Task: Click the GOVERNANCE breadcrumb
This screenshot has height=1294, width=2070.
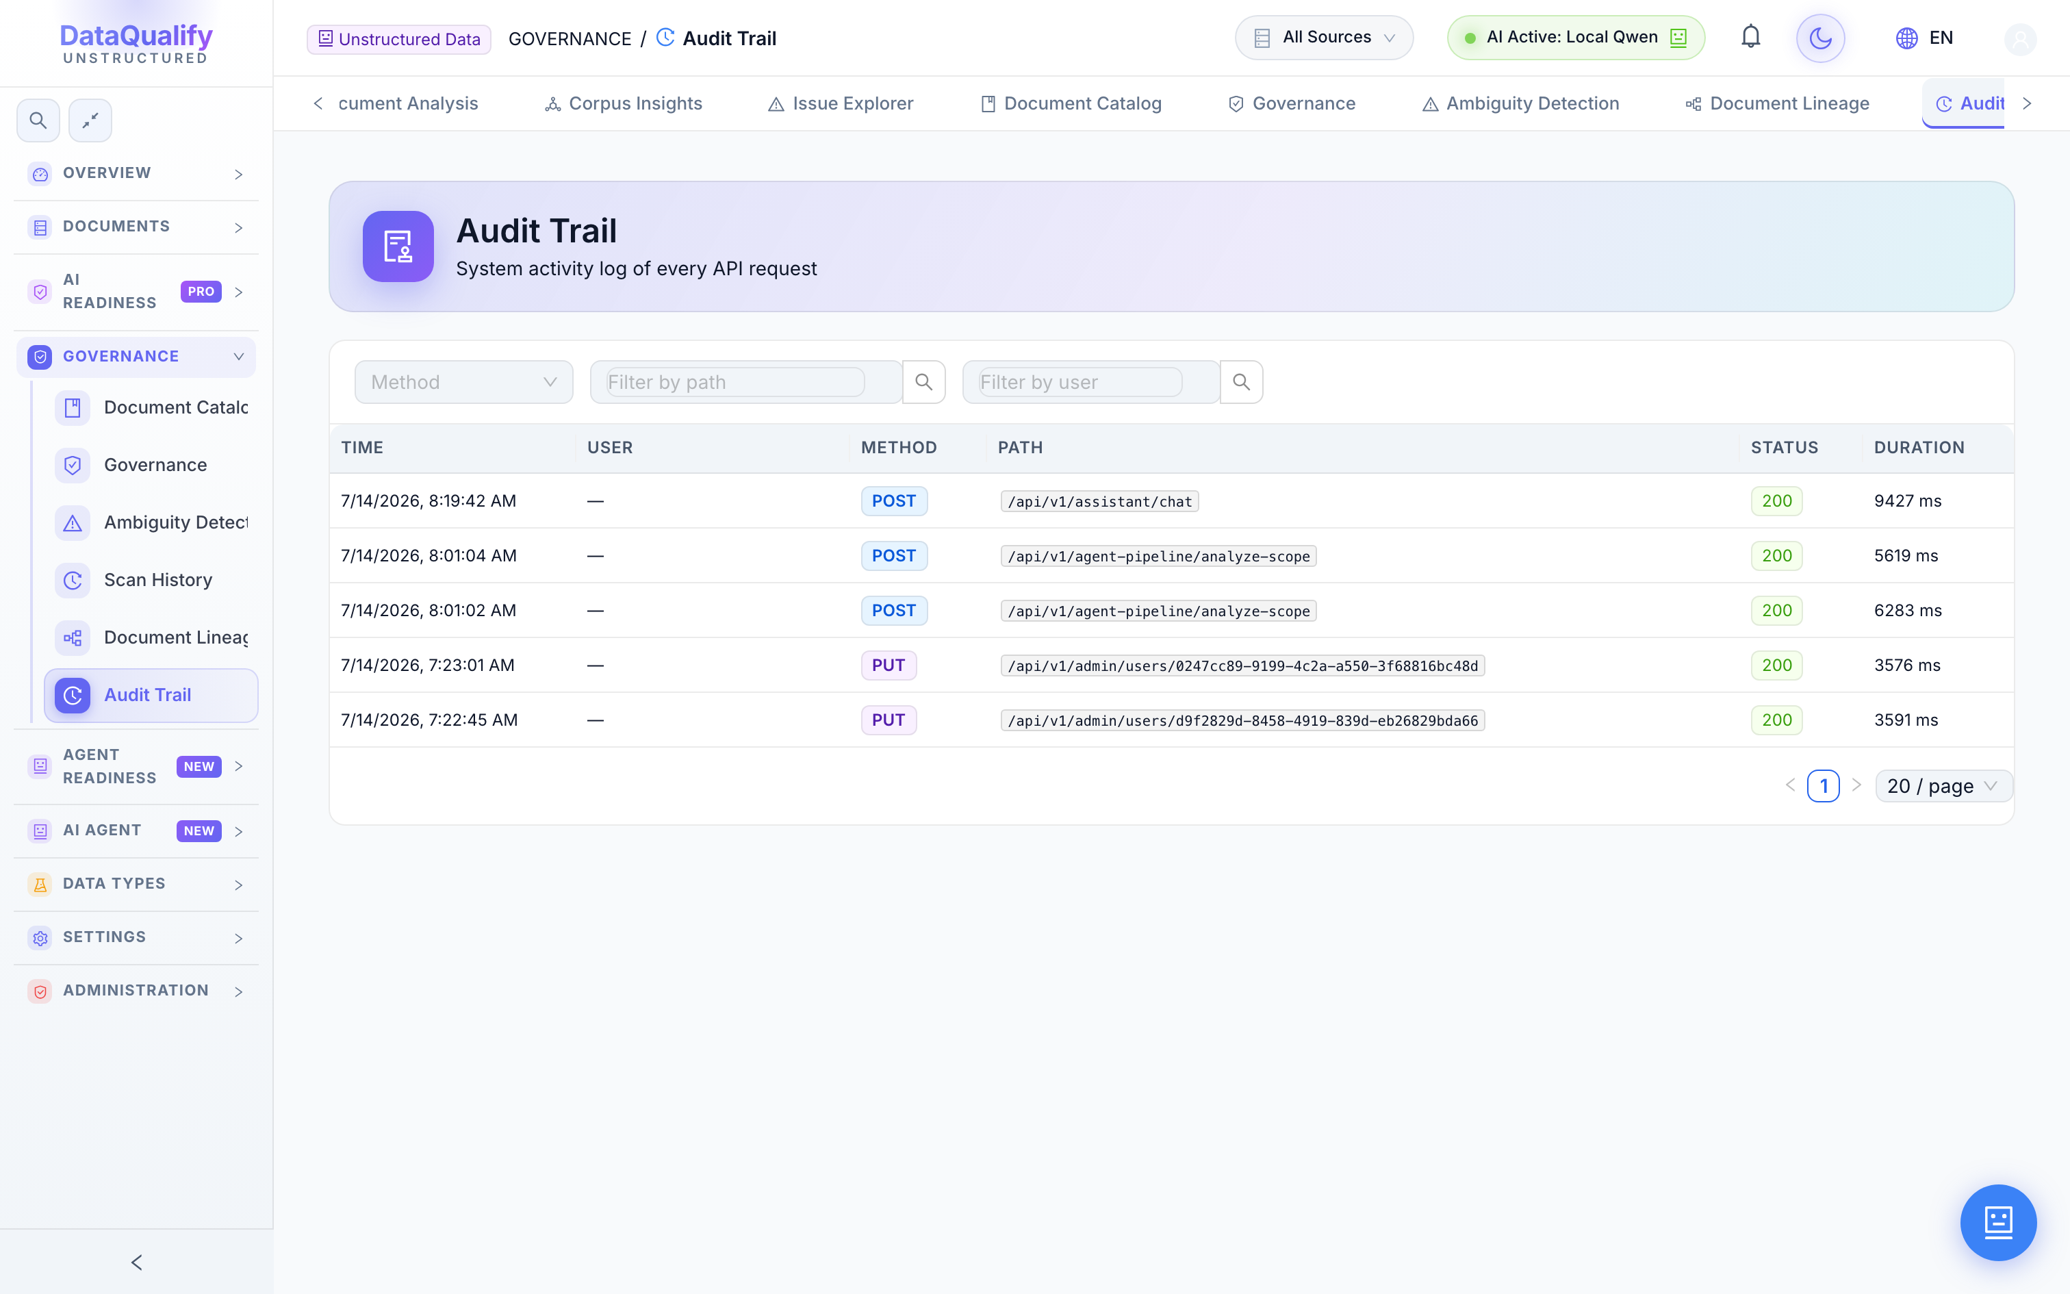Action: pyautogui.click(x=570, y=38)
